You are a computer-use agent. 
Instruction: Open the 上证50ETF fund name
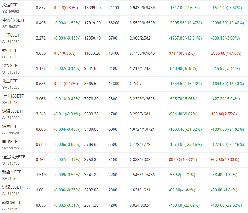coord(12,35)
